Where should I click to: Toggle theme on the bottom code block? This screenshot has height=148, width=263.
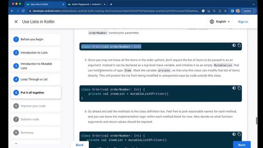click(234, 134)
